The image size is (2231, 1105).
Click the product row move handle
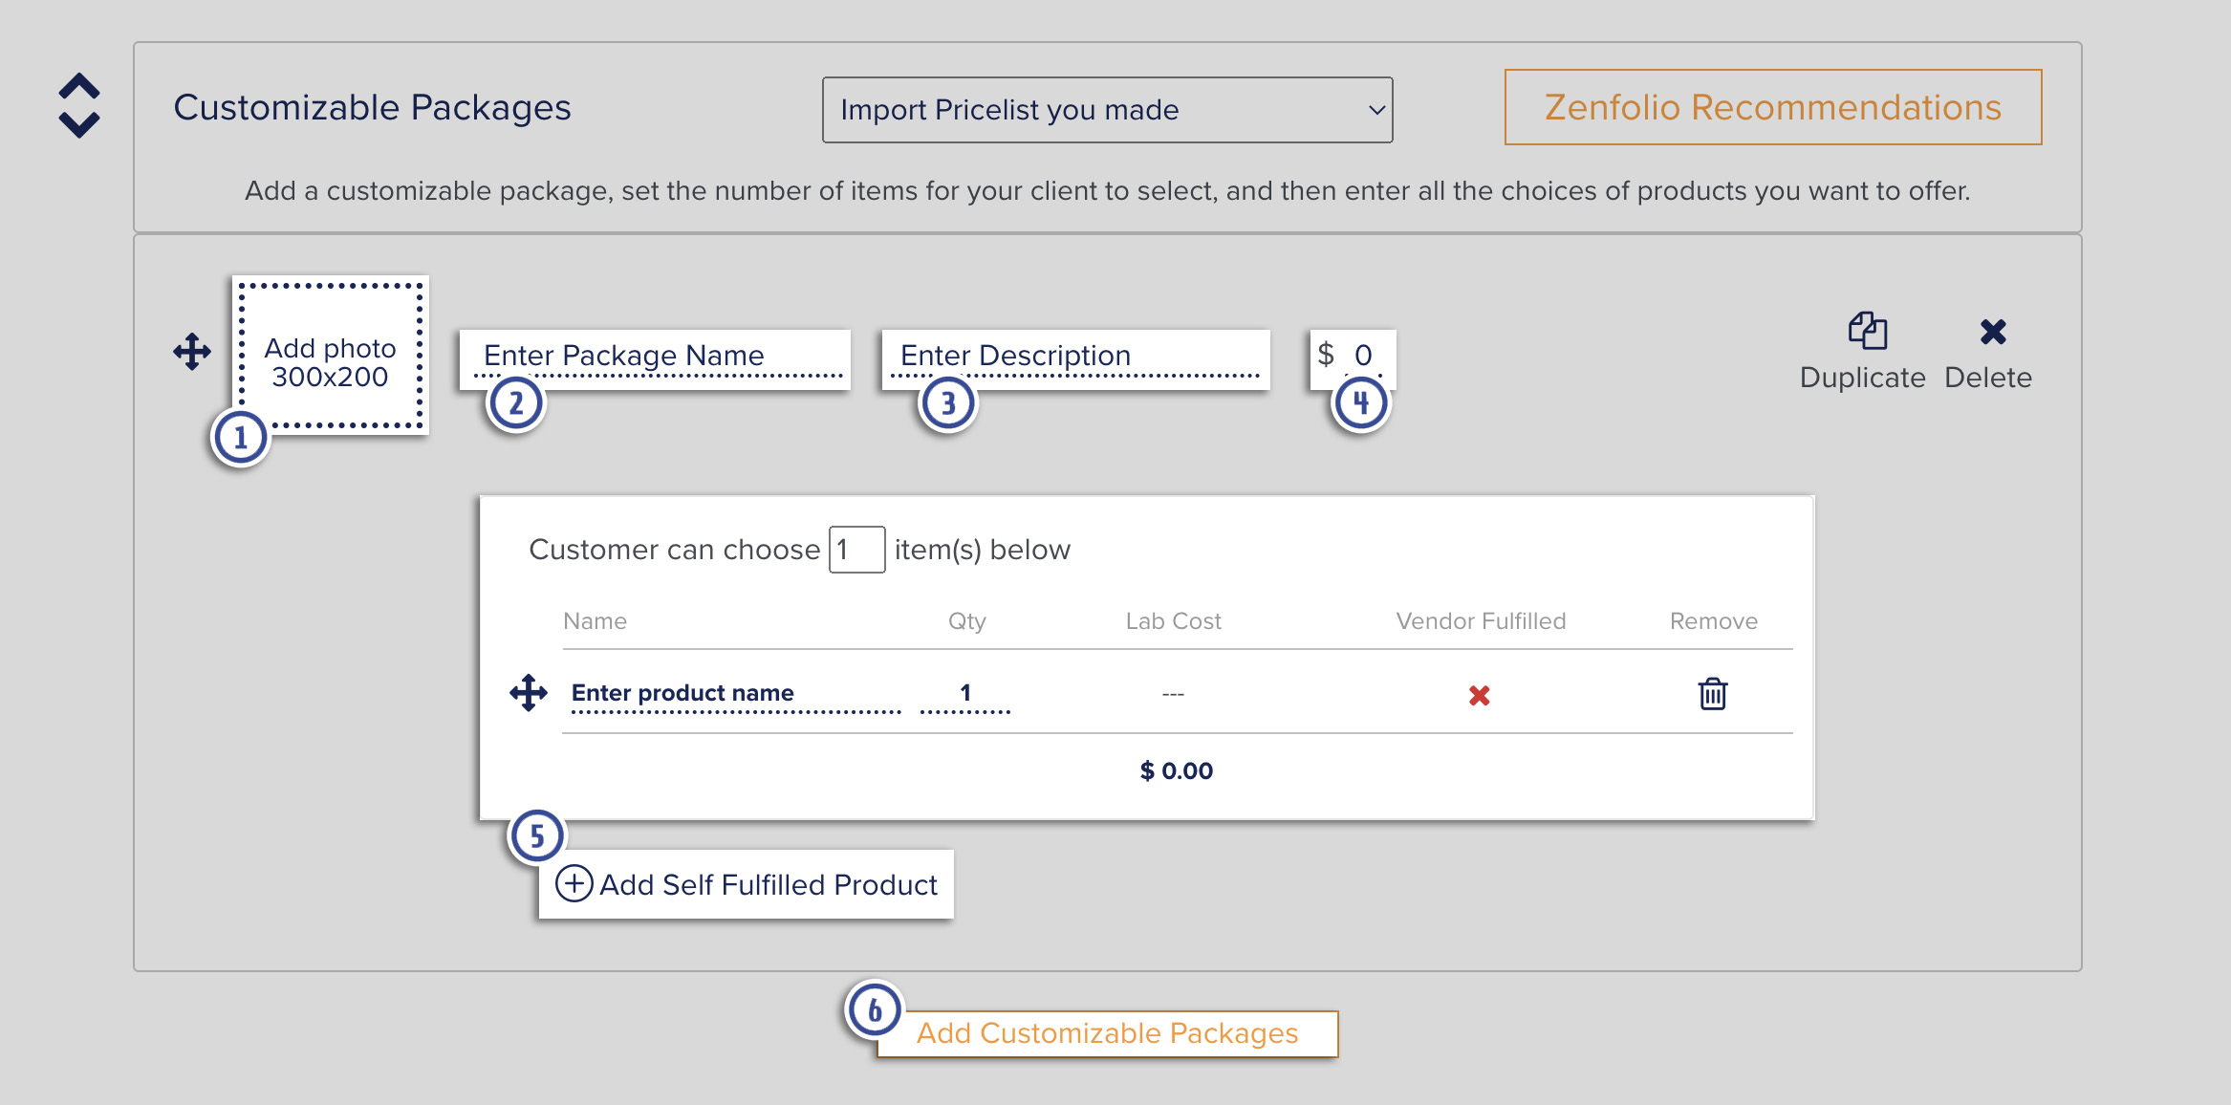(x=529, y=692)
